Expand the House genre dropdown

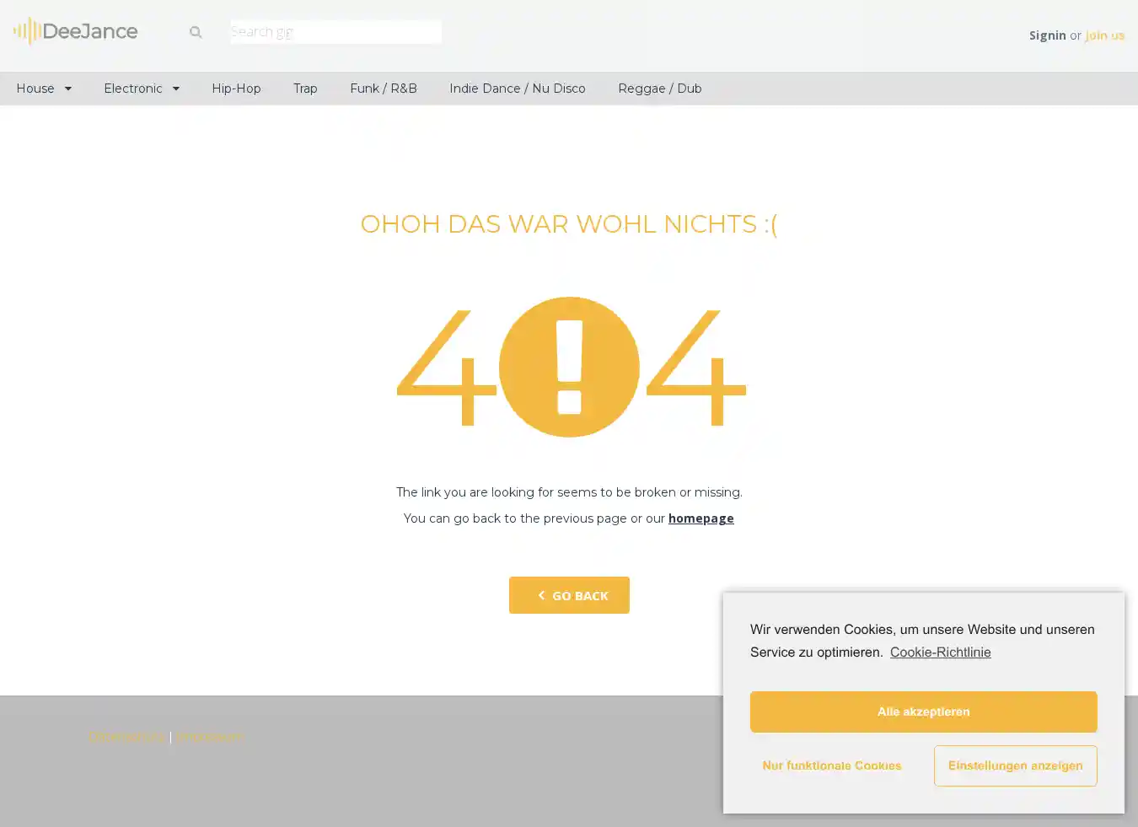point(44,89)
